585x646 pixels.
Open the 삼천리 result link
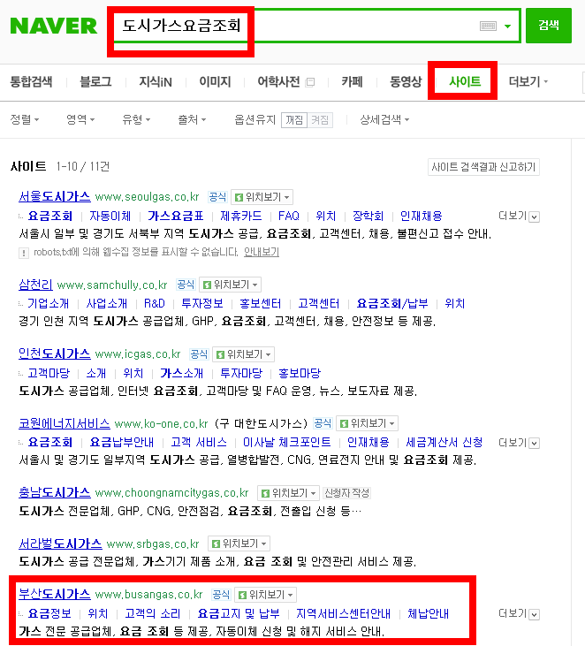click(36, 285)
